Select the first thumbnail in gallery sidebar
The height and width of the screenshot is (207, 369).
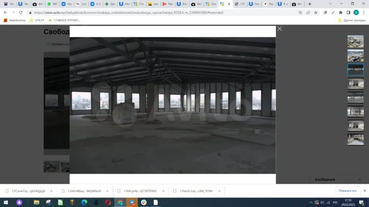point(355,42)
